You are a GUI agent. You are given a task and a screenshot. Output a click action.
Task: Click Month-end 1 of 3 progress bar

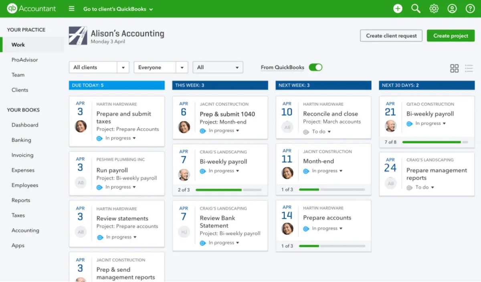tap(332, 190)
